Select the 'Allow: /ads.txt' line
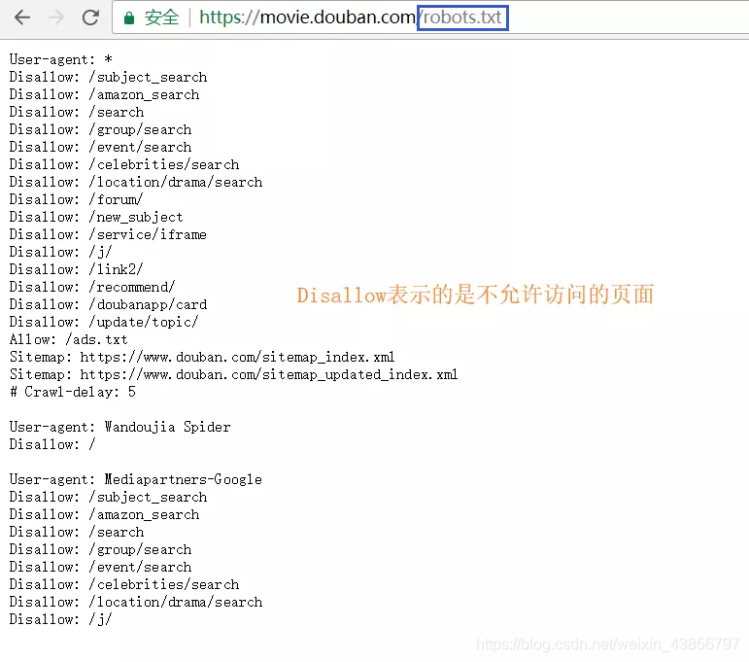The image size is (749, 662). (68, 339)
